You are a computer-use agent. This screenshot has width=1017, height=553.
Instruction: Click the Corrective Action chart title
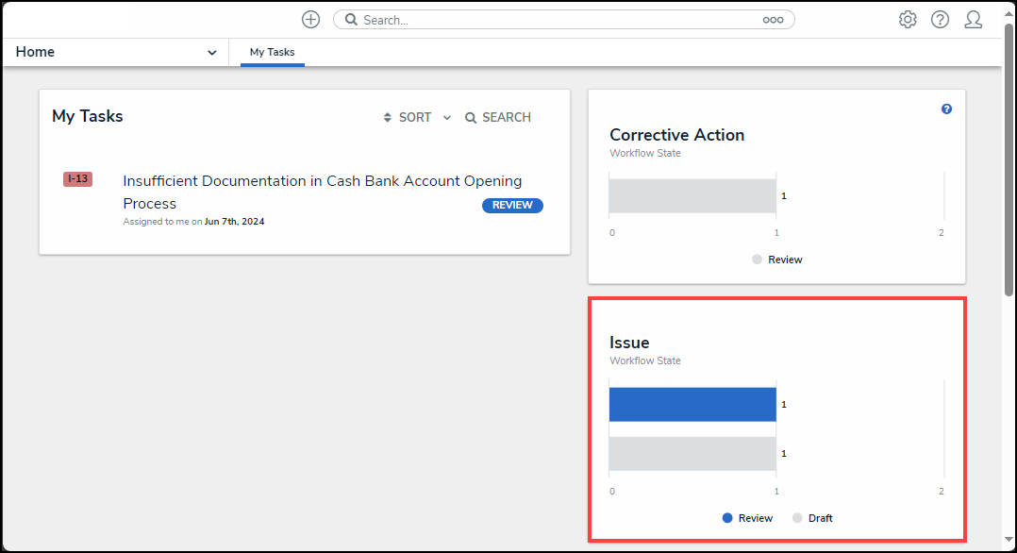click(676, 135)
